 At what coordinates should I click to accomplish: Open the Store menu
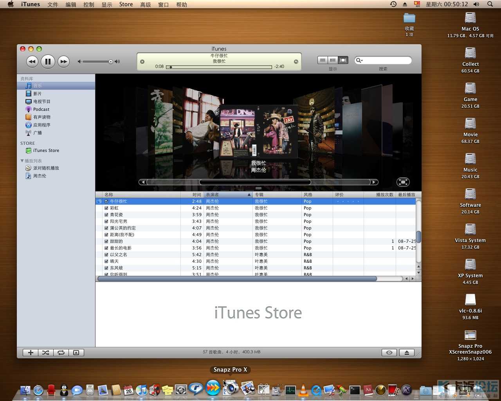coord(126,4)
